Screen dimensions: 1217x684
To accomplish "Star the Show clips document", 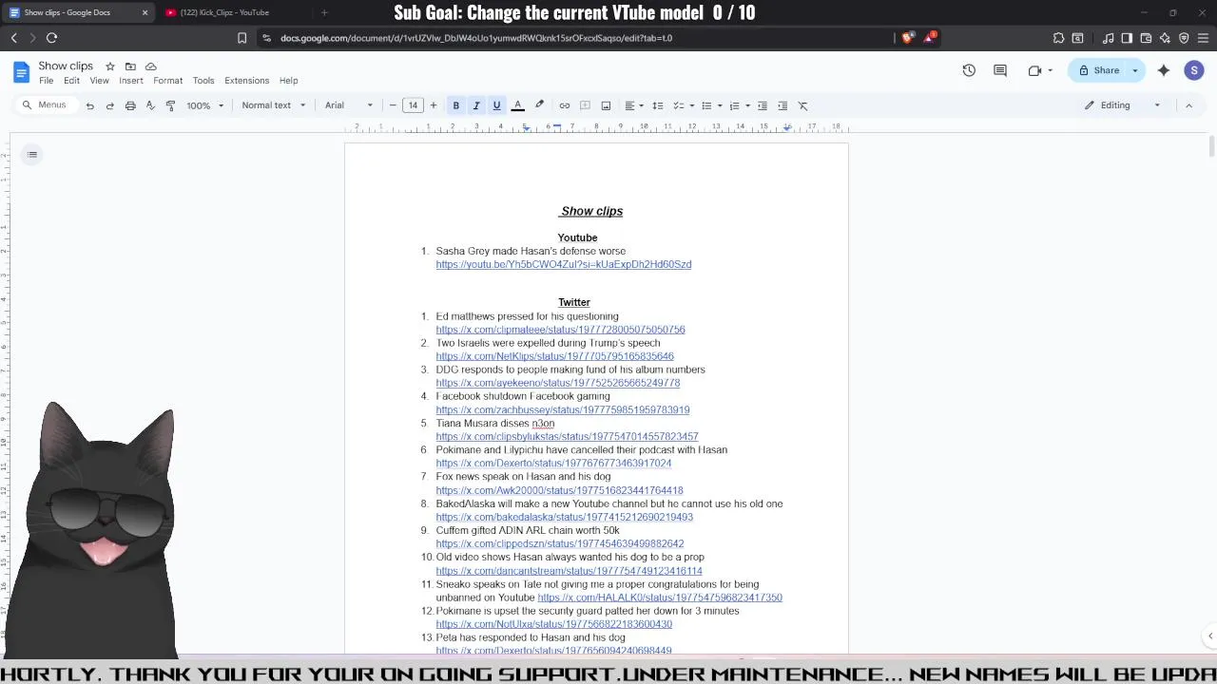I will pyautogui.click(x=110, y=66).
